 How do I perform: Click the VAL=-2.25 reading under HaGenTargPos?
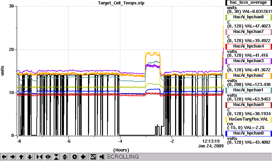tap(254, 128)
